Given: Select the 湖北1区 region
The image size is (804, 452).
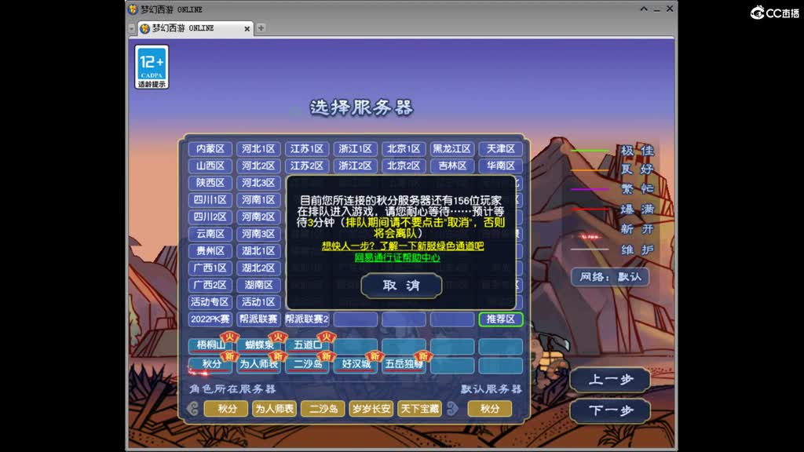Looking at the screenshot, I should coord(258,250).
